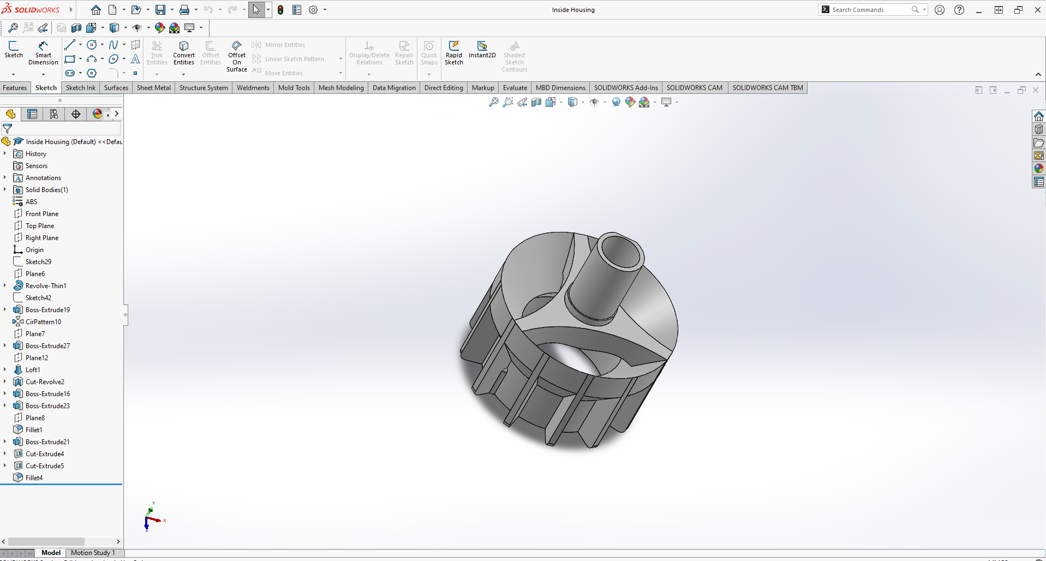Select the Origin item
The image size is (1046, 561).
pyautogui.click(x=34, y=250)
